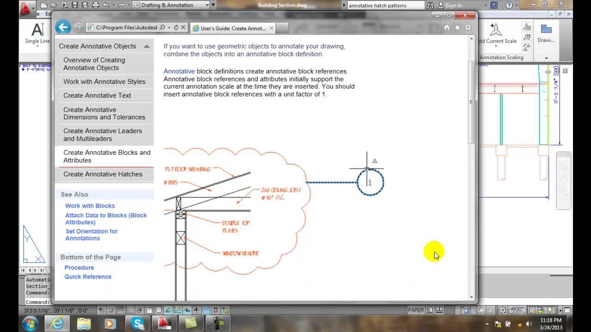The width and height of the screenshot is (591, 332).
Task: Click the browser Favorites star icon
Action: [457, 28]
